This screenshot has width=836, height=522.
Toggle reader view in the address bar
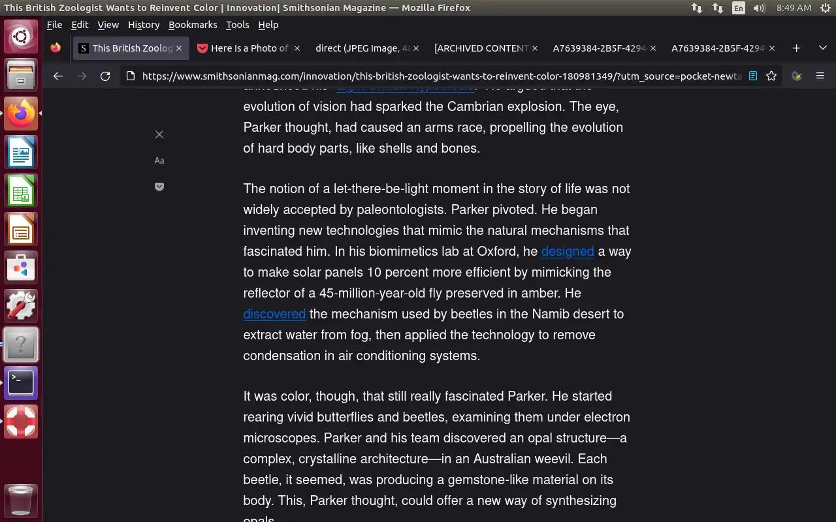(x=753, y=76)
